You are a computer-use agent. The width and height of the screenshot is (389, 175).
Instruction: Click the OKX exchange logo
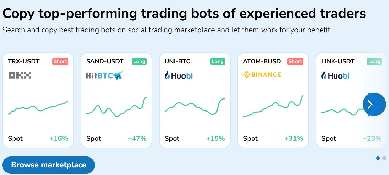click(x=20, y=75)
